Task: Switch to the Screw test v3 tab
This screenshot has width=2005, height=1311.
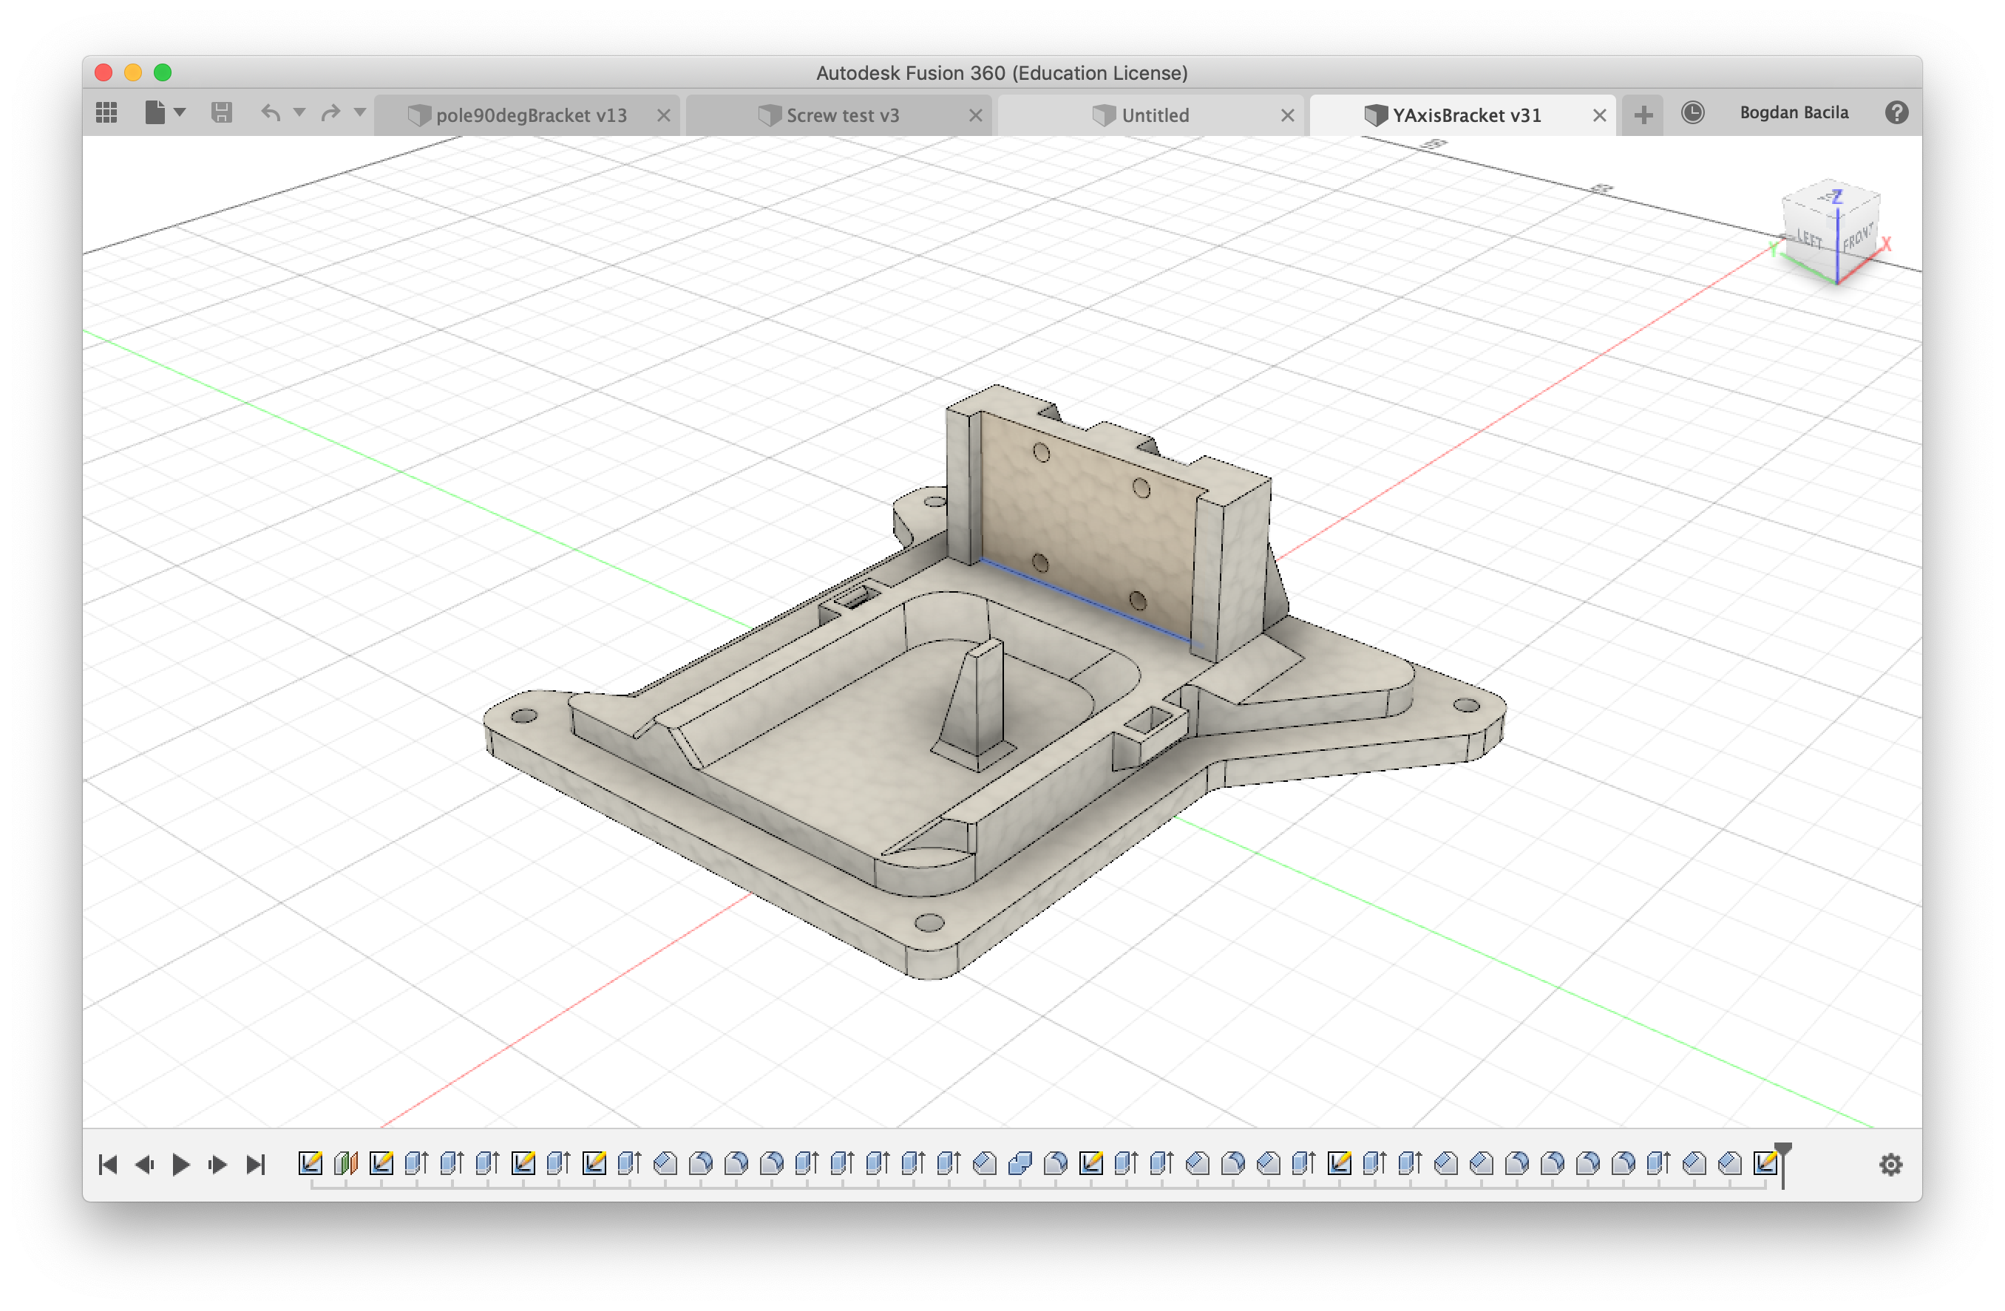Action: tap(839, 115)
